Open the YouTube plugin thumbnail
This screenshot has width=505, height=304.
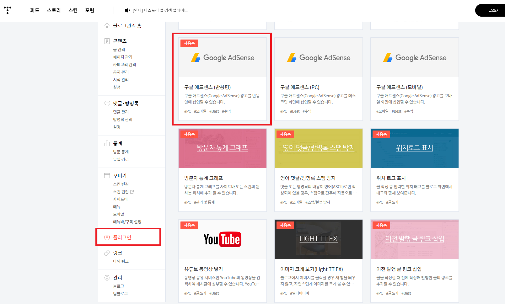(223, 239)
